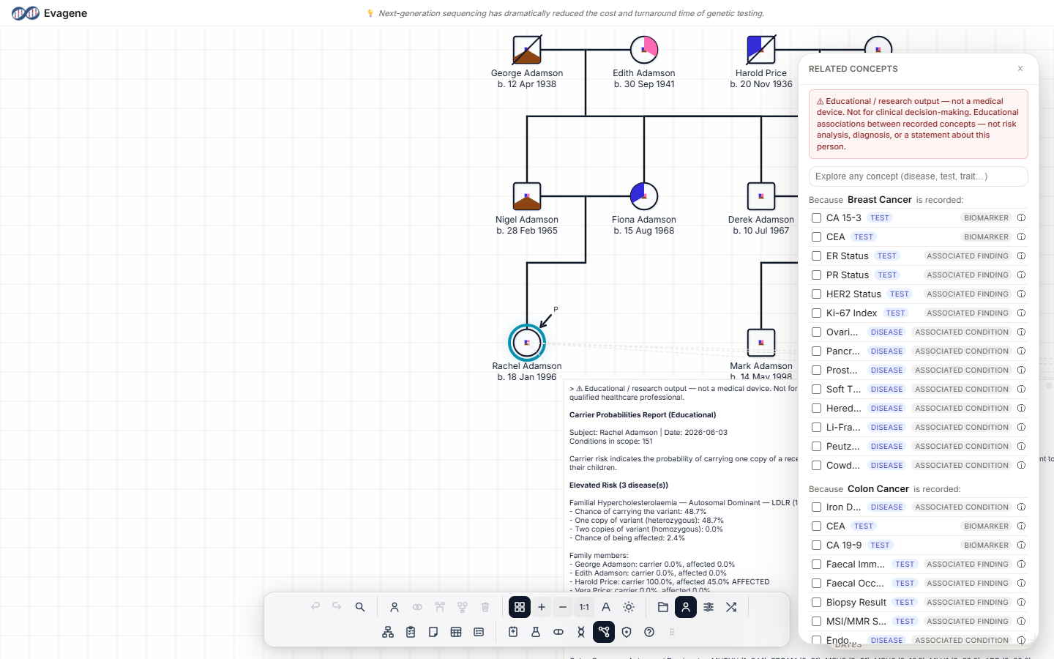The image size is (1054, 659).
Task: Click the list form icon
Action: (x=479, y=632)
